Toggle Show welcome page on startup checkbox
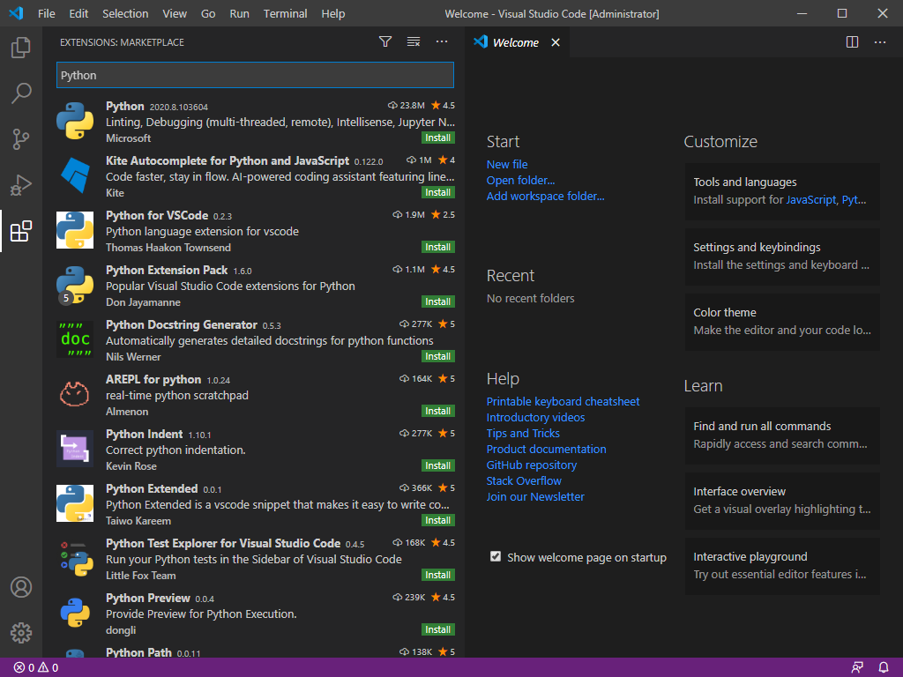903x677 pixels. [x=496, y=557]
